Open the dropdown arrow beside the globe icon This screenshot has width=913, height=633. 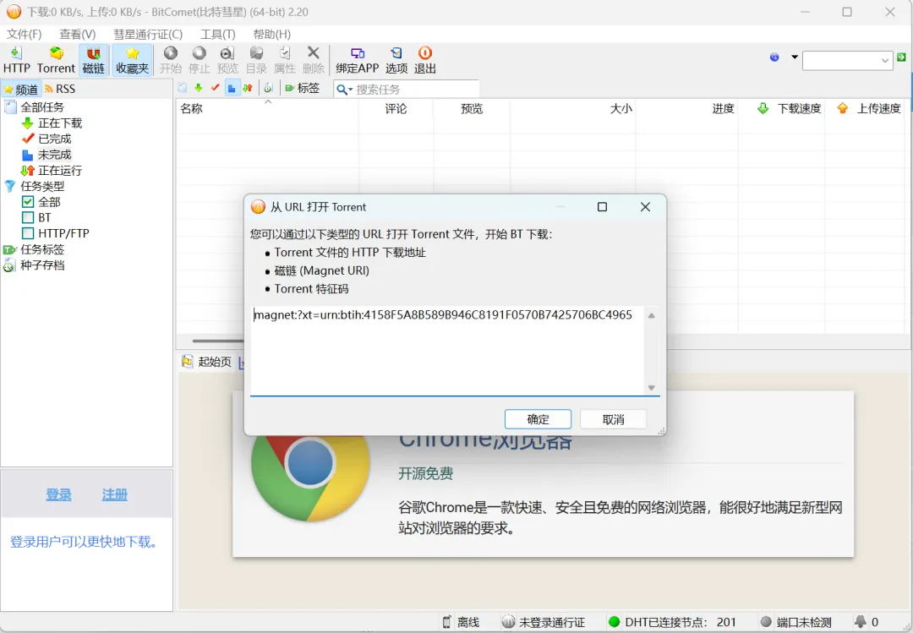[x=794, y=57]
